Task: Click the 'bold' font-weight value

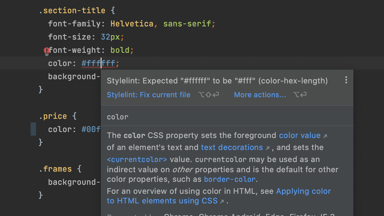Action: (x=120, y=50)
